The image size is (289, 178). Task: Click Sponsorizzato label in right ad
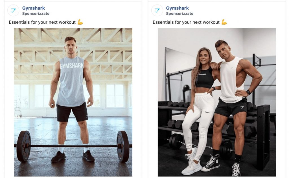[x=180, y=14]
